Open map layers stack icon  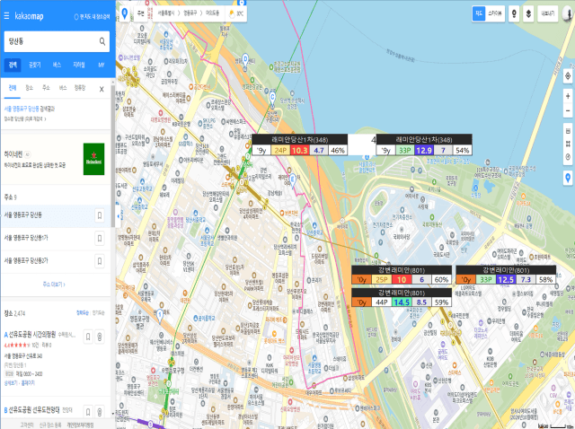[x=528, y=14]
